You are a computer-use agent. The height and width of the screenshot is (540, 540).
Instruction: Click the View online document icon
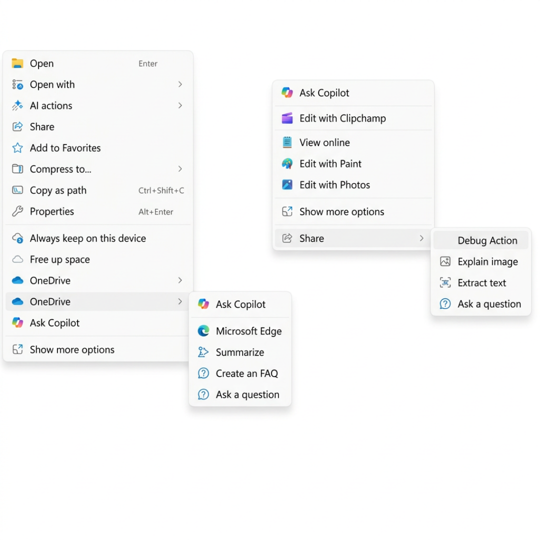287,142
